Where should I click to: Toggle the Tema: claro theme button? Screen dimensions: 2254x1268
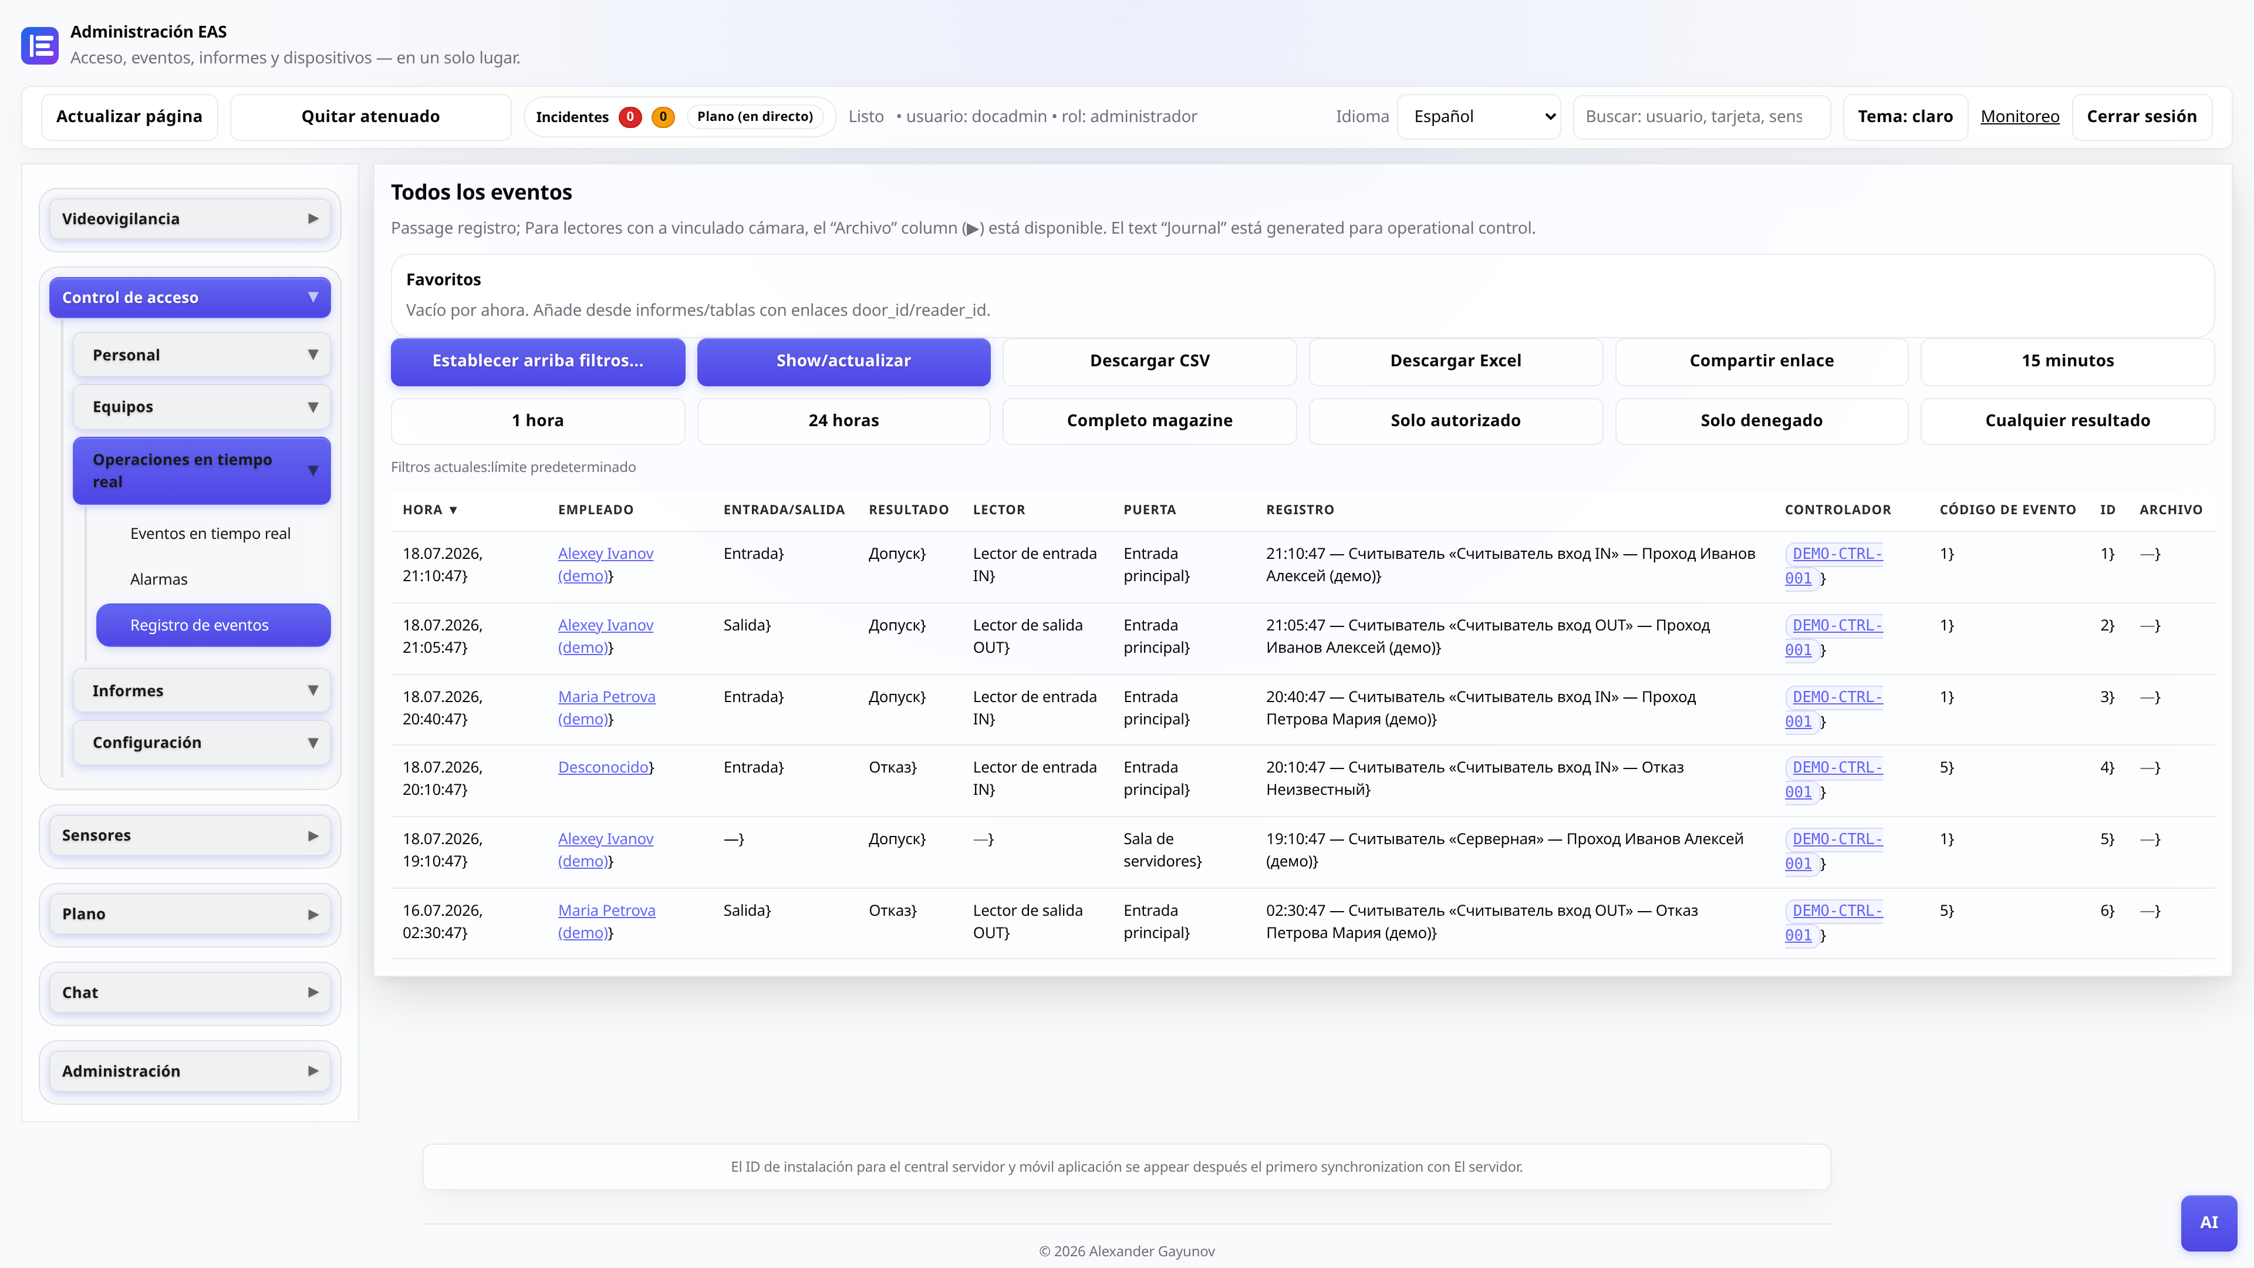(x=1905, y=116)
